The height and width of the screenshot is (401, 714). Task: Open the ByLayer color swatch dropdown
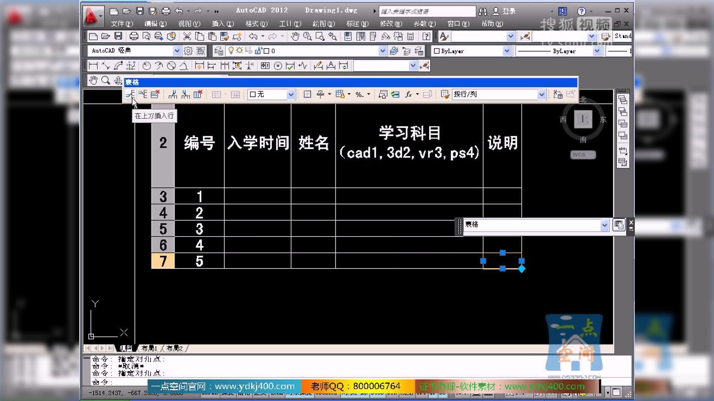[x=507, y=50]
